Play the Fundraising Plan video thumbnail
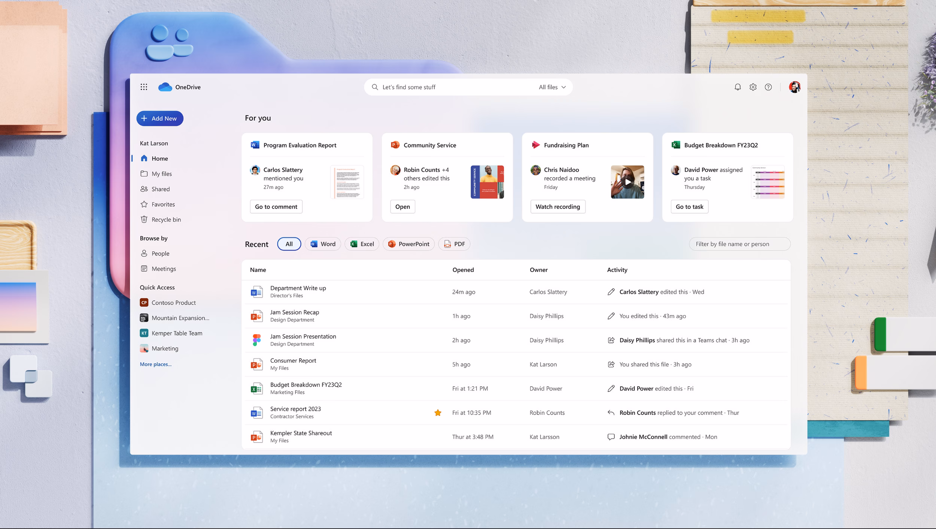 (x=627, y=182)
